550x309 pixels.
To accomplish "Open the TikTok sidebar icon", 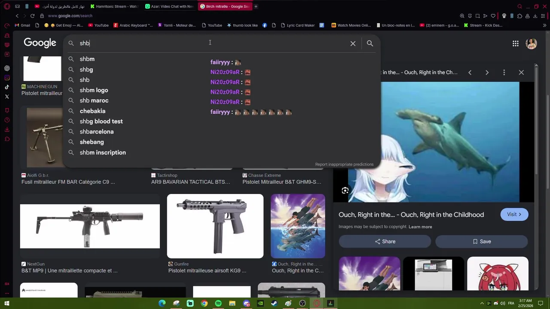I will 7,87.
